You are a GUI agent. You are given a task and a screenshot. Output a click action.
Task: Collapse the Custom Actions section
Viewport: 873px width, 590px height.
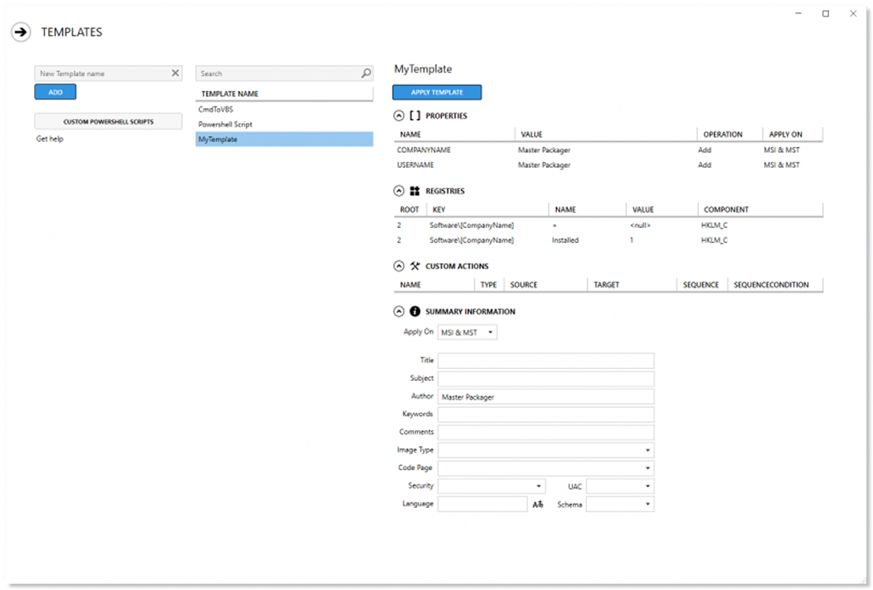[399, 267]
